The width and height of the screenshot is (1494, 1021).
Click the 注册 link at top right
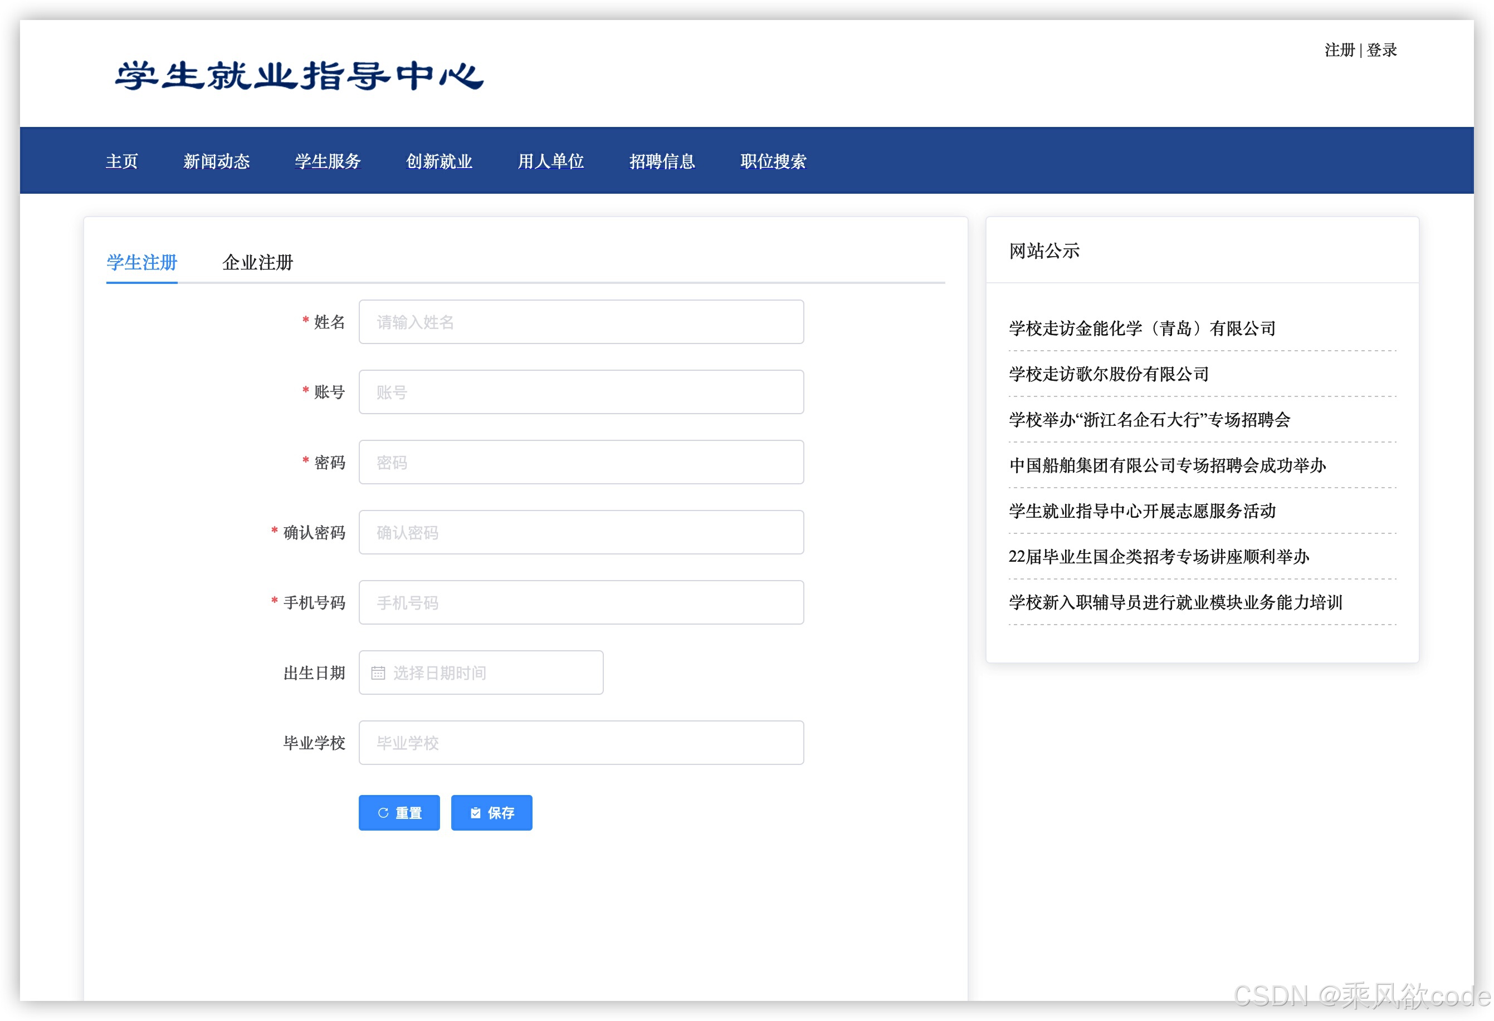[1340, 50]
